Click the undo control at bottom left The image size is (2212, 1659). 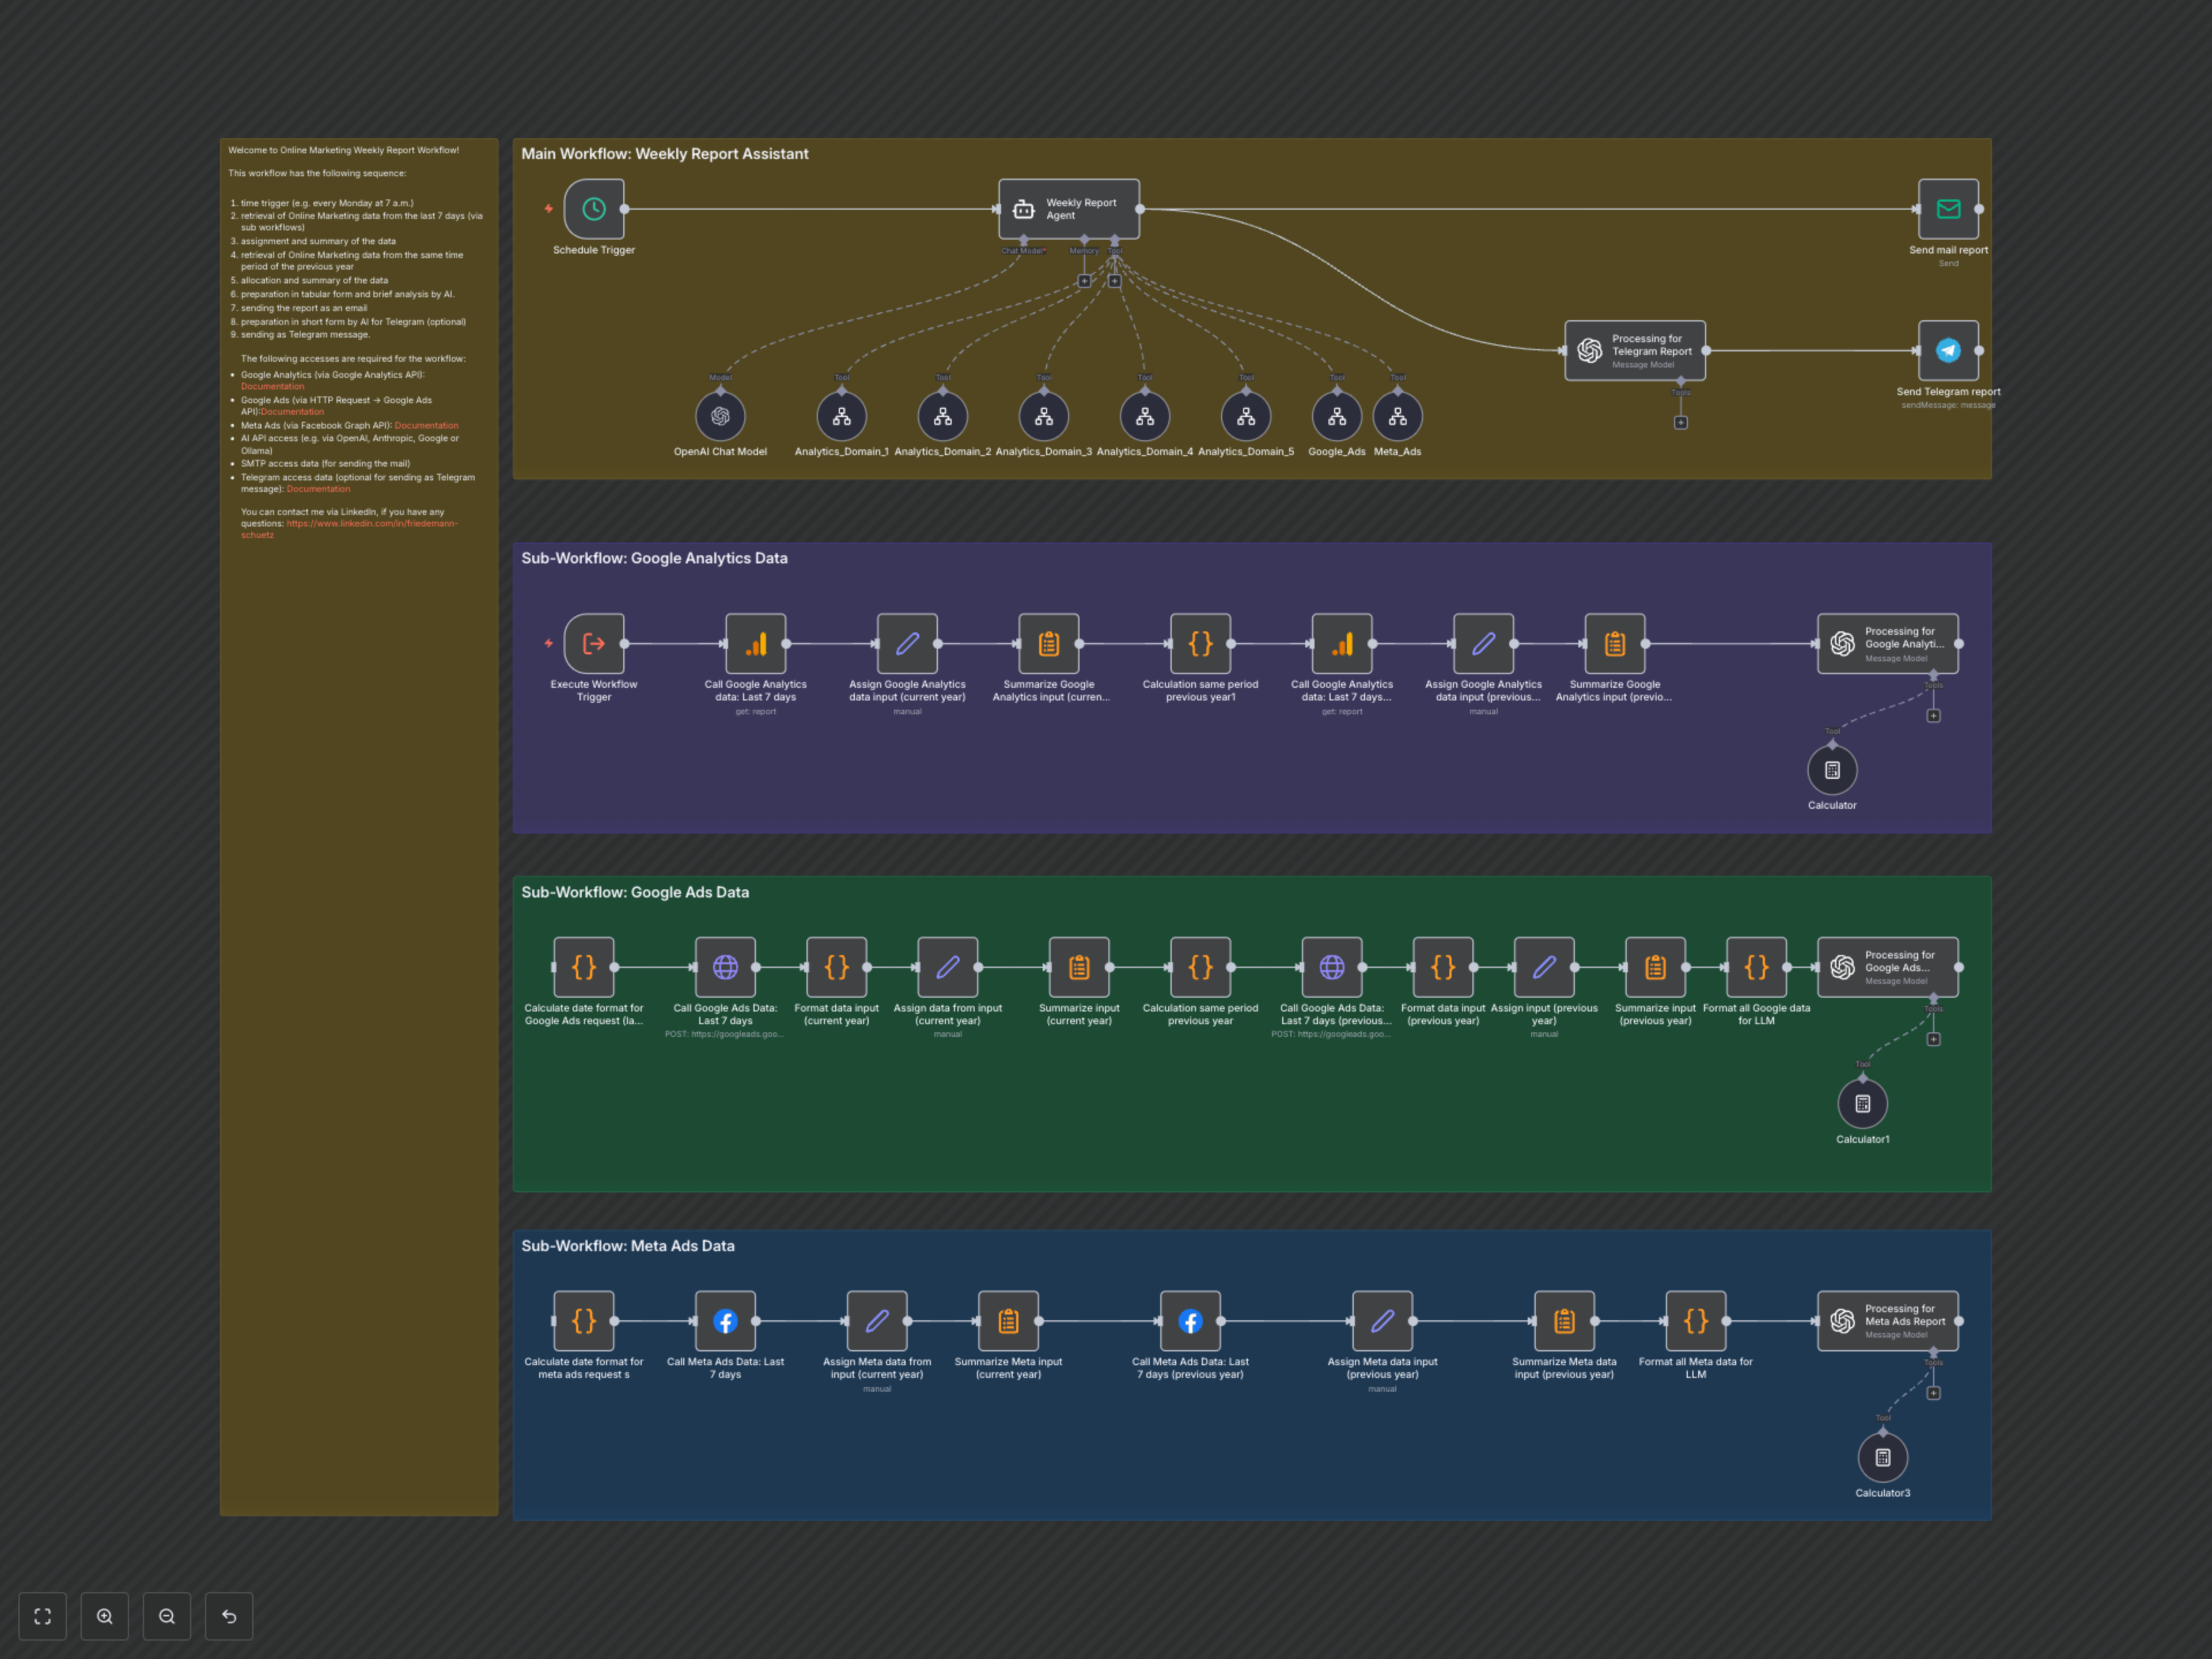(229, 1616)
